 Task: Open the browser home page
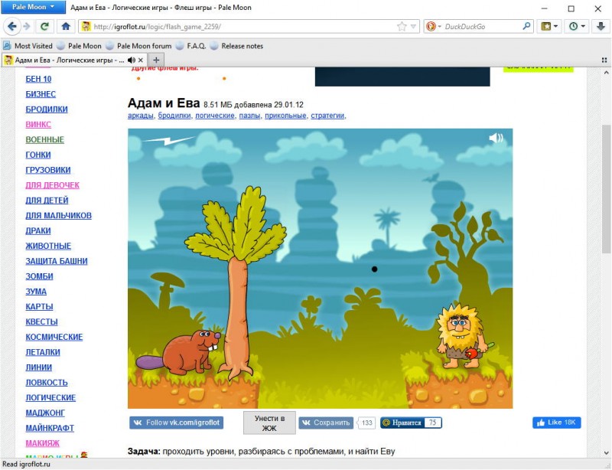(x=66, y=27)
